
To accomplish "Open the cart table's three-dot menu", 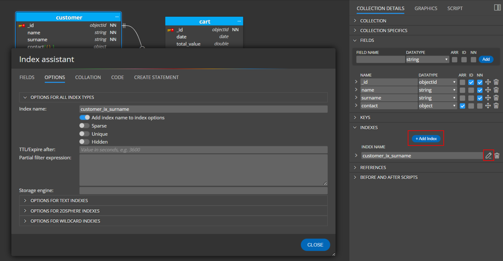I will click(239, 21).
